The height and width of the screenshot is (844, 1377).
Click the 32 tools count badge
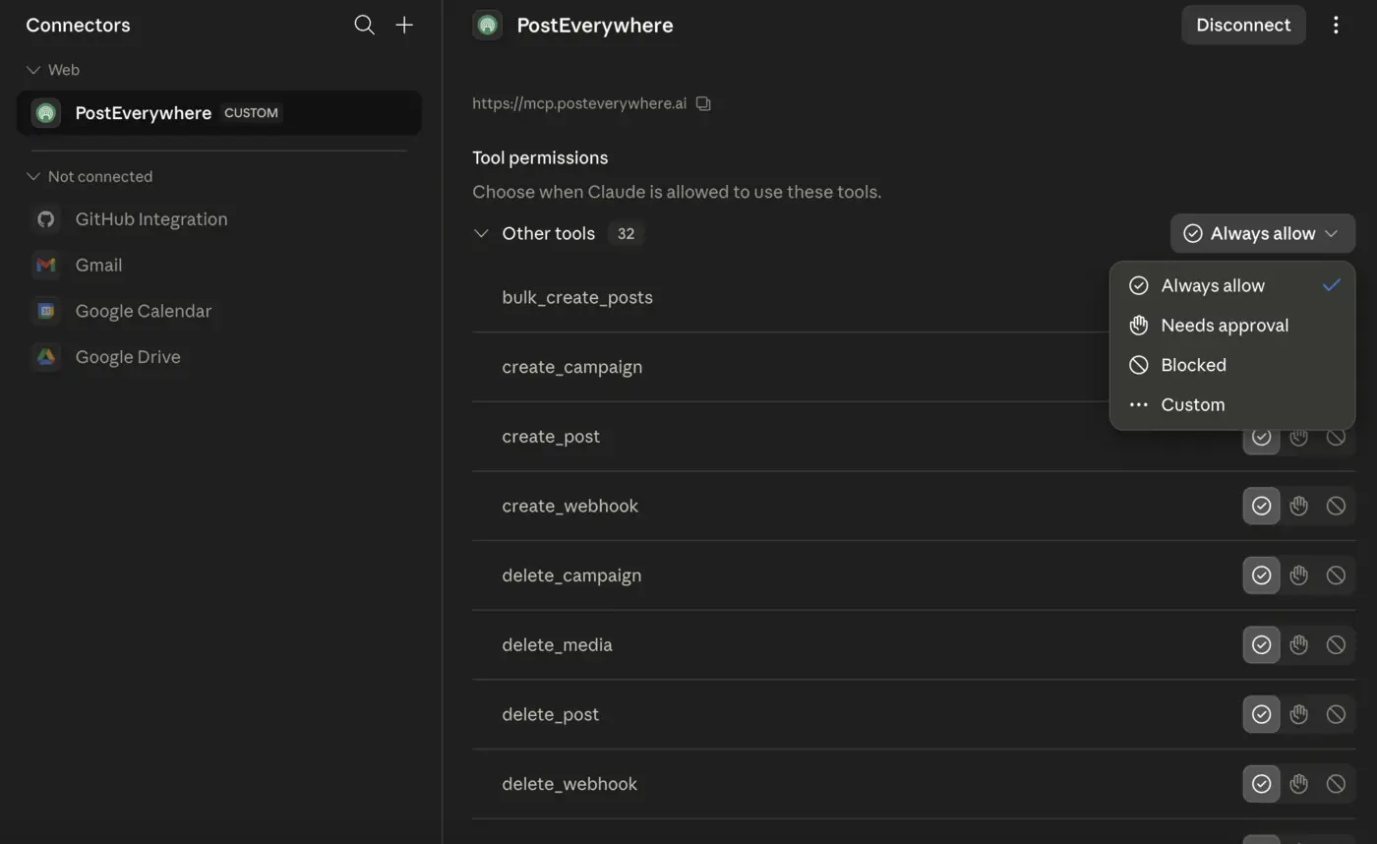point(626,233)
